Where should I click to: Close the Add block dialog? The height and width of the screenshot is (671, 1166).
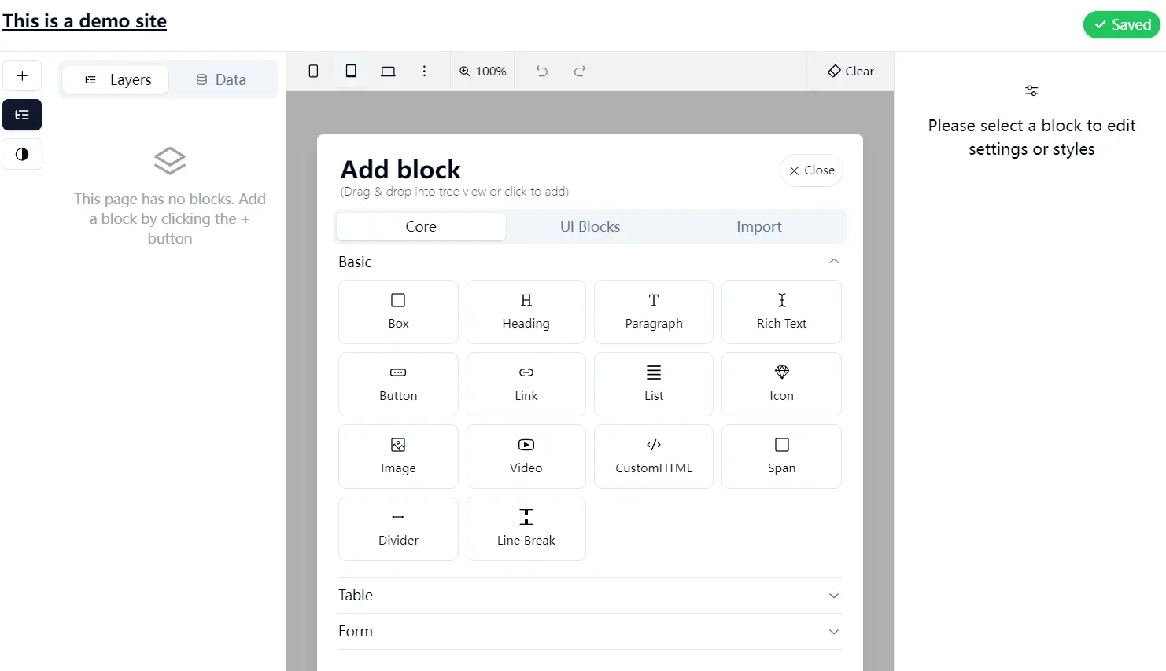[x=811, y=170]
